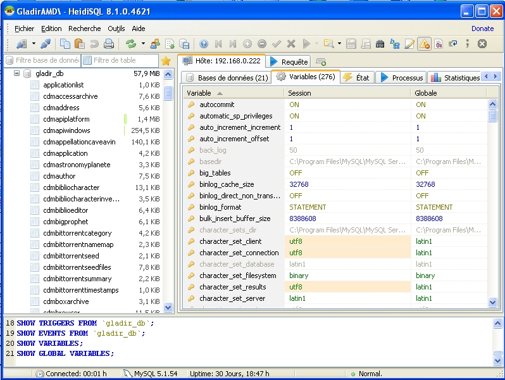
Task: Open the Outils menu
Action: 116,28
